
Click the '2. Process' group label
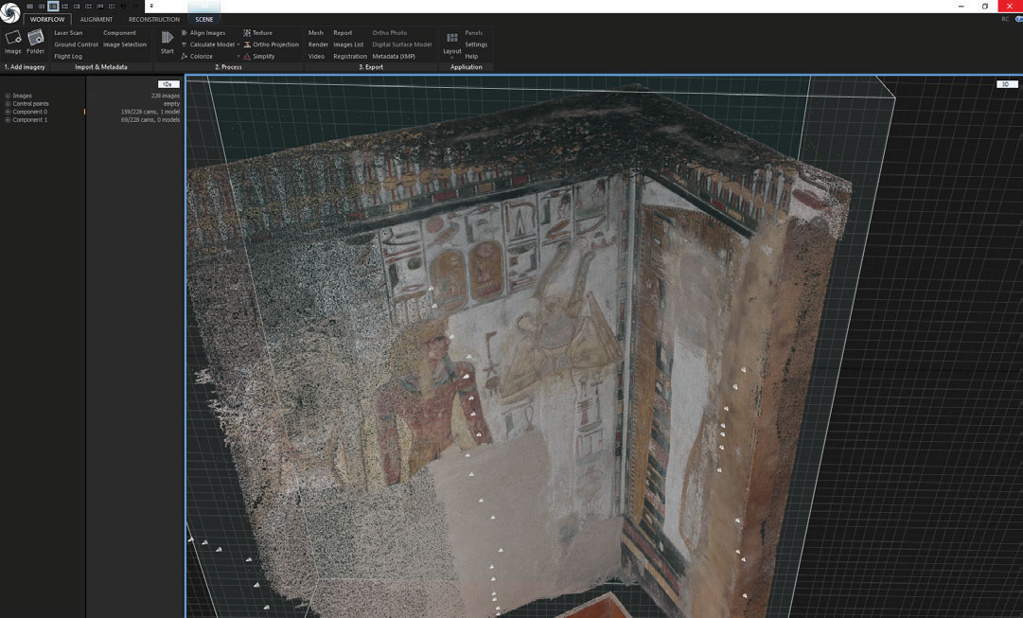pos(228,67)
